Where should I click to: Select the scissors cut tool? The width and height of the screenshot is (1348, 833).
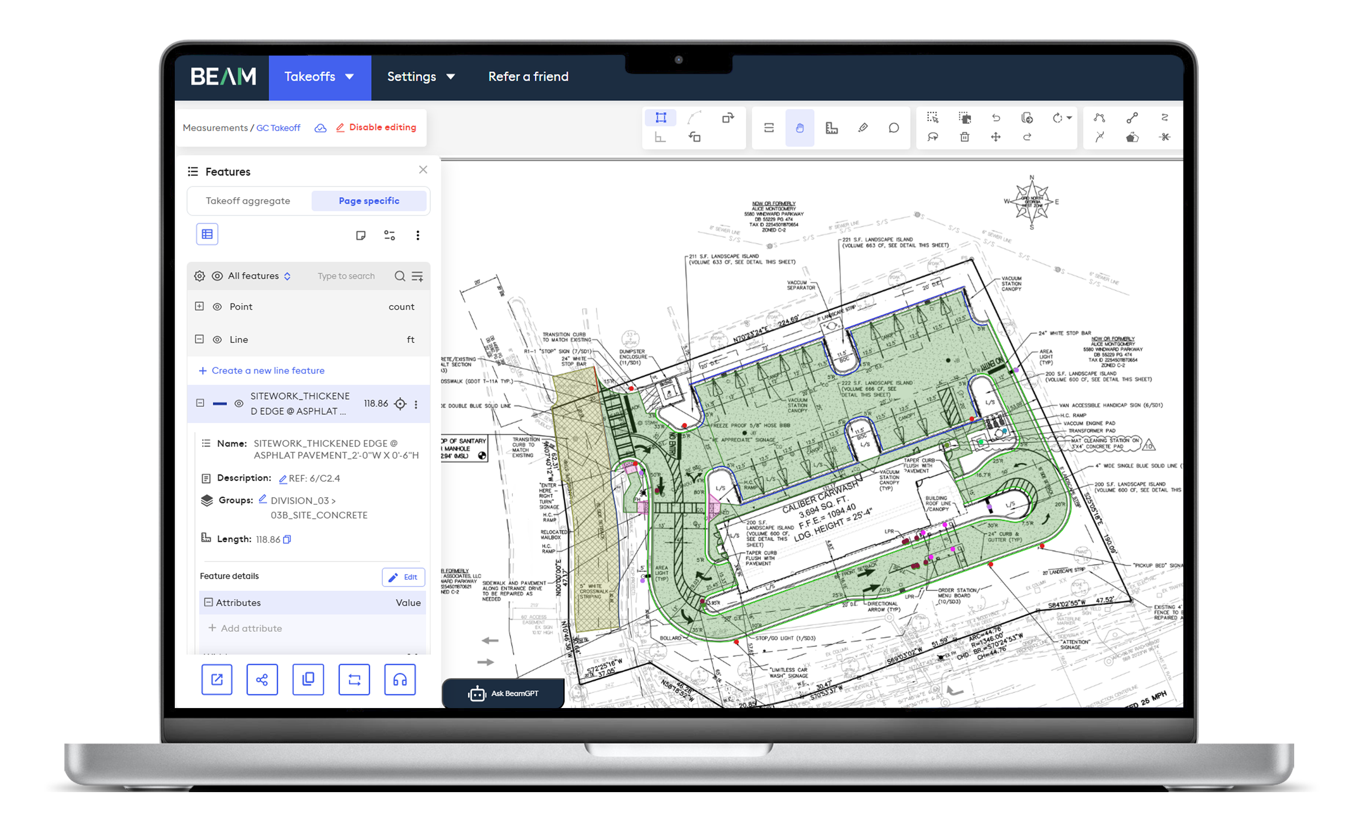[x=1164, y=137]
